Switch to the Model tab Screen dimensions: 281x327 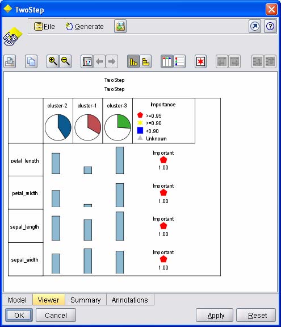click(x=17, y=300)
